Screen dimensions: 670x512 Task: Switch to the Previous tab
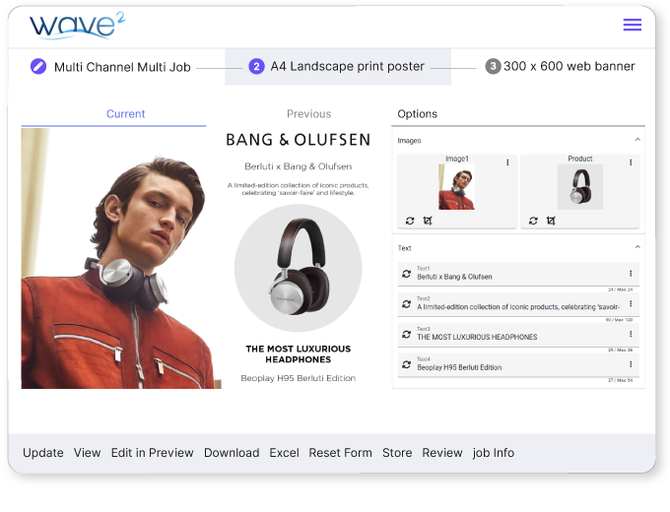308,114
